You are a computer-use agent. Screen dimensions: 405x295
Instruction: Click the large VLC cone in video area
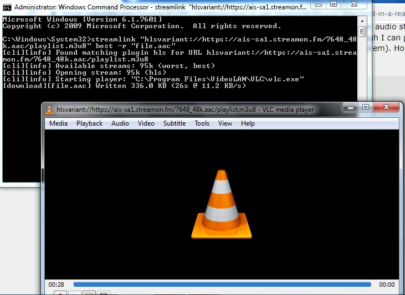coord(222,204)
